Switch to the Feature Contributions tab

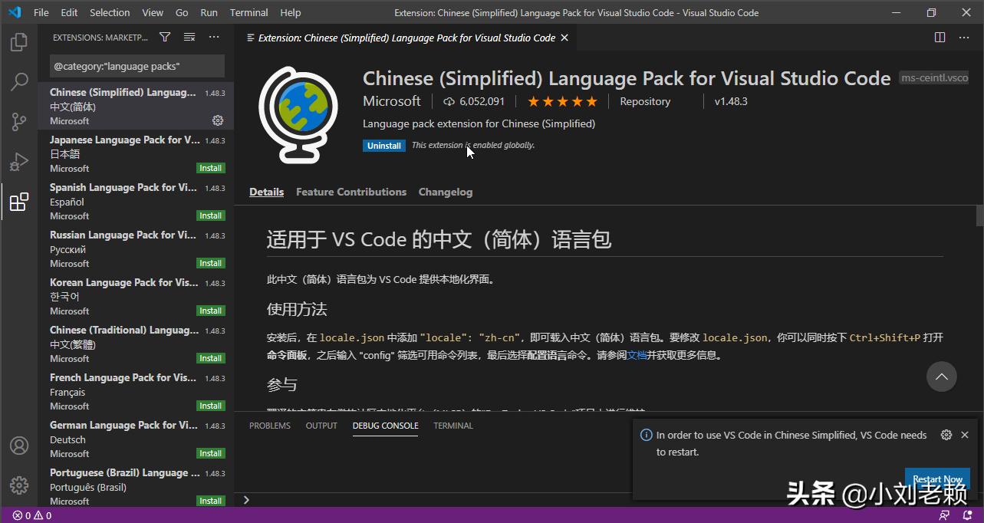coord(350,192)
